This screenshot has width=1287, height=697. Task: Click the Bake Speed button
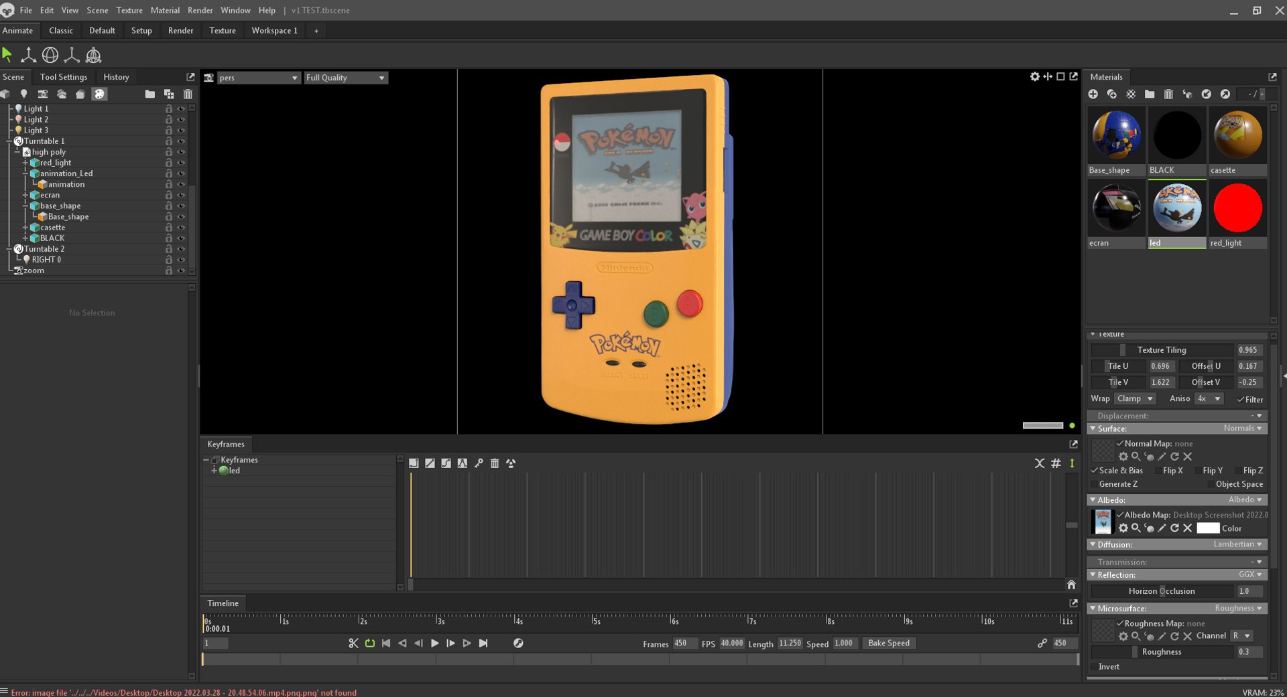889,643
